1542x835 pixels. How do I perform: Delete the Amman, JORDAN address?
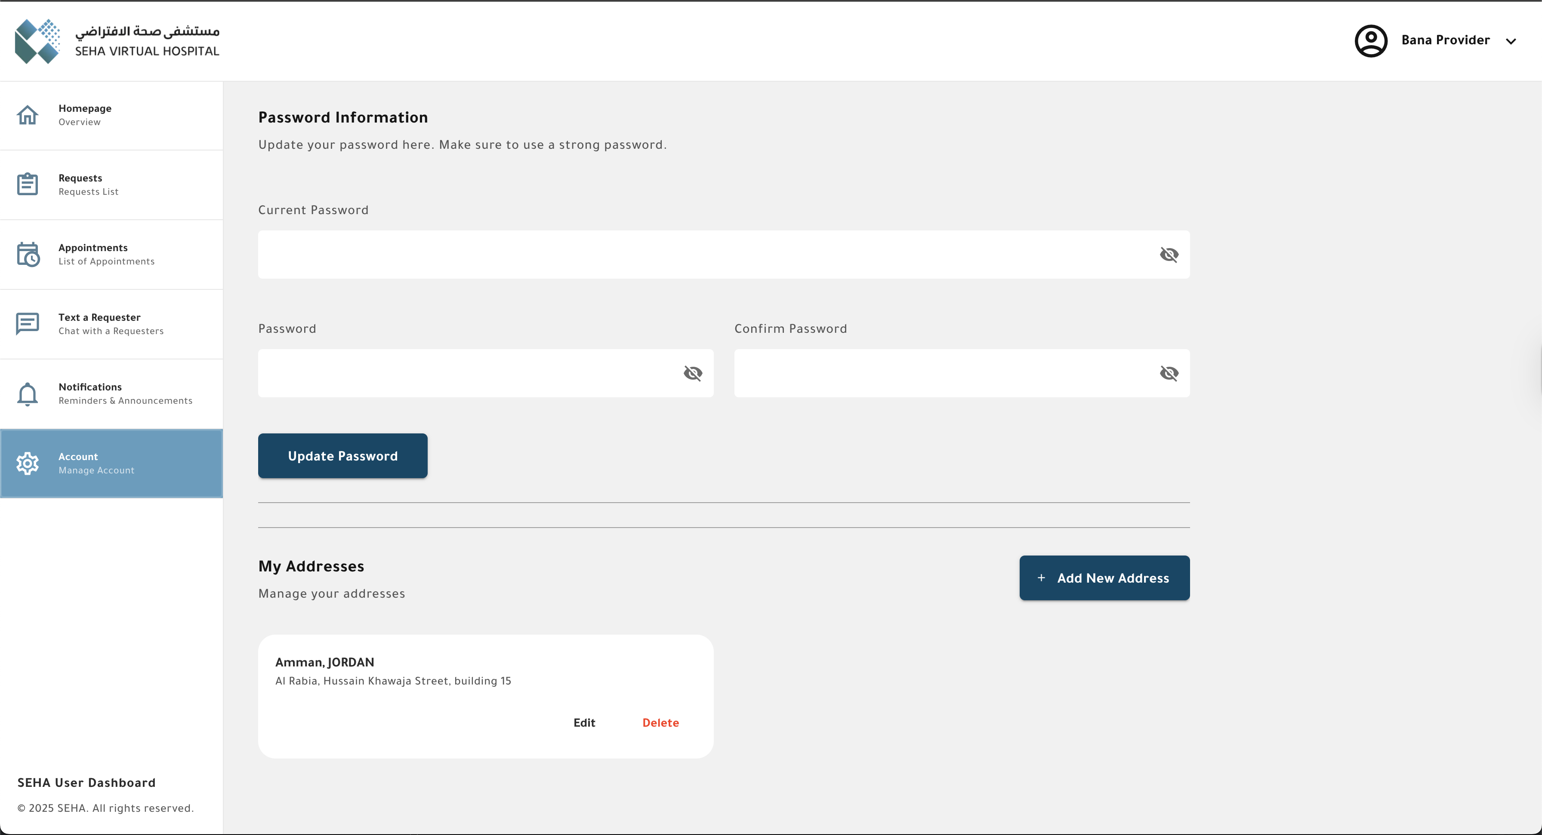[x=660, y=722]
